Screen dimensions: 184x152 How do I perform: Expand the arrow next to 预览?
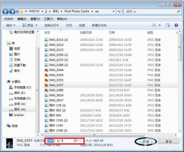(x=36, y=25)
